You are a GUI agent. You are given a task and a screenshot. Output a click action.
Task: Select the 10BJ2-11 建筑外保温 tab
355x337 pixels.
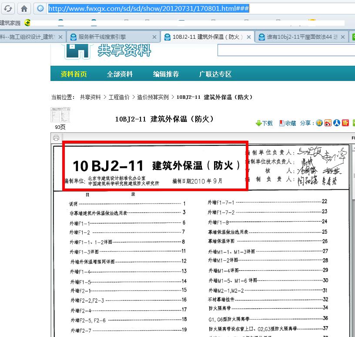[208, 37]
